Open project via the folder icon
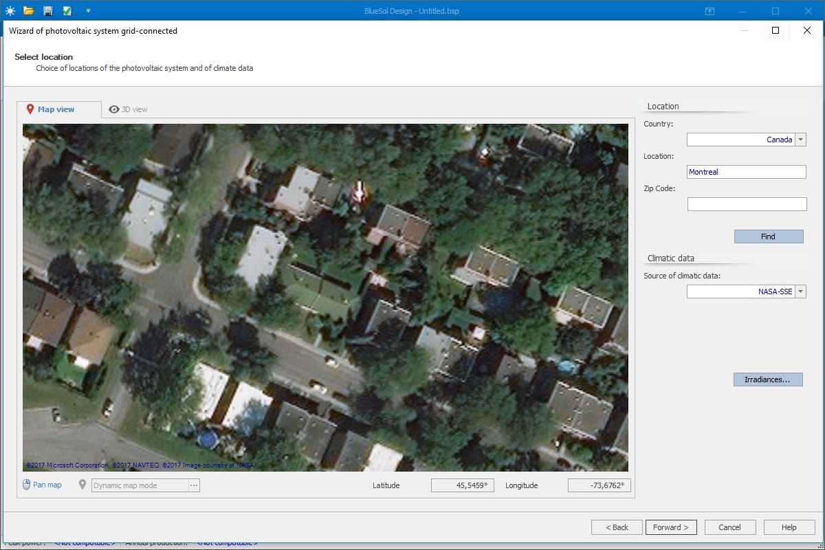Image resolution: width=825 pixels, height=550 pixels. point(28,11)
